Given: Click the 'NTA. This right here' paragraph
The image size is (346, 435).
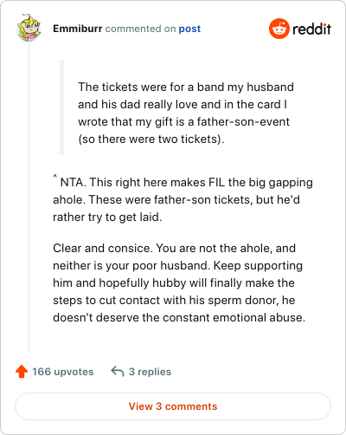Looking at the screenshot, I should point(183,199).
